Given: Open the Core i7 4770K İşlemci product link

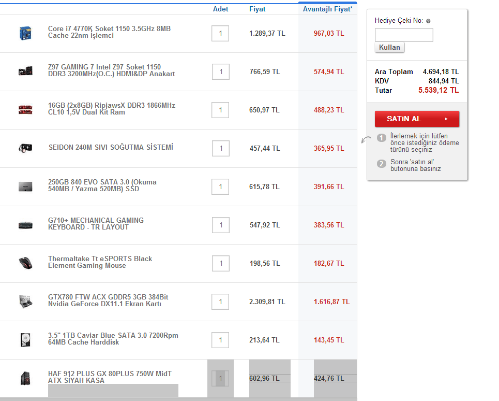Looking at the screenshot, I should (109, 32).
